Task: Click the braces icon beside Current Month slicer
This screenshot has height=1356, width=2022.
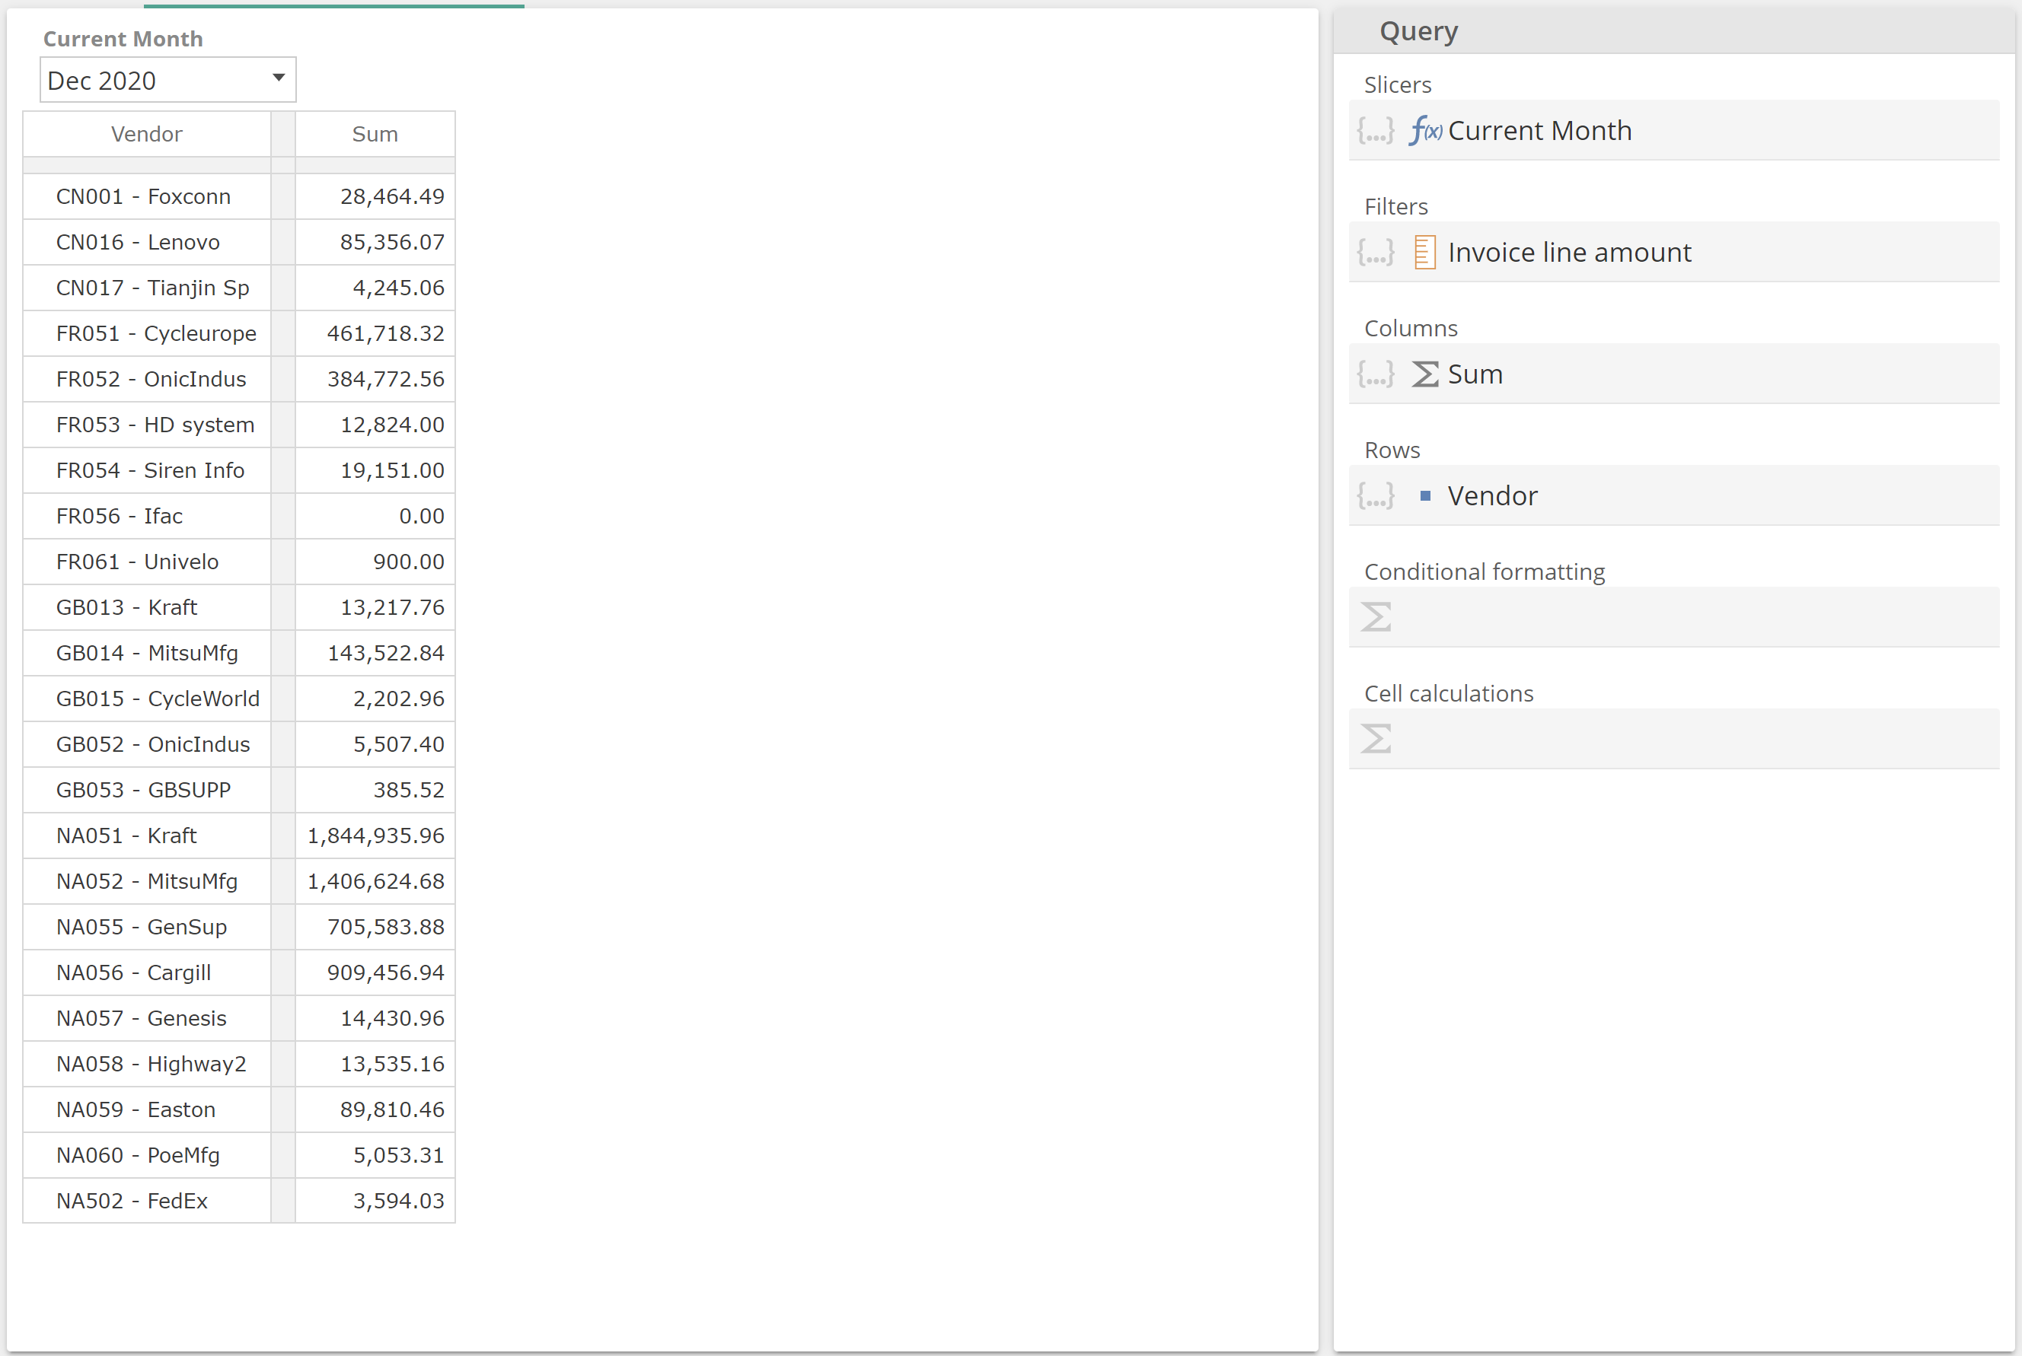Action: 1376,131
